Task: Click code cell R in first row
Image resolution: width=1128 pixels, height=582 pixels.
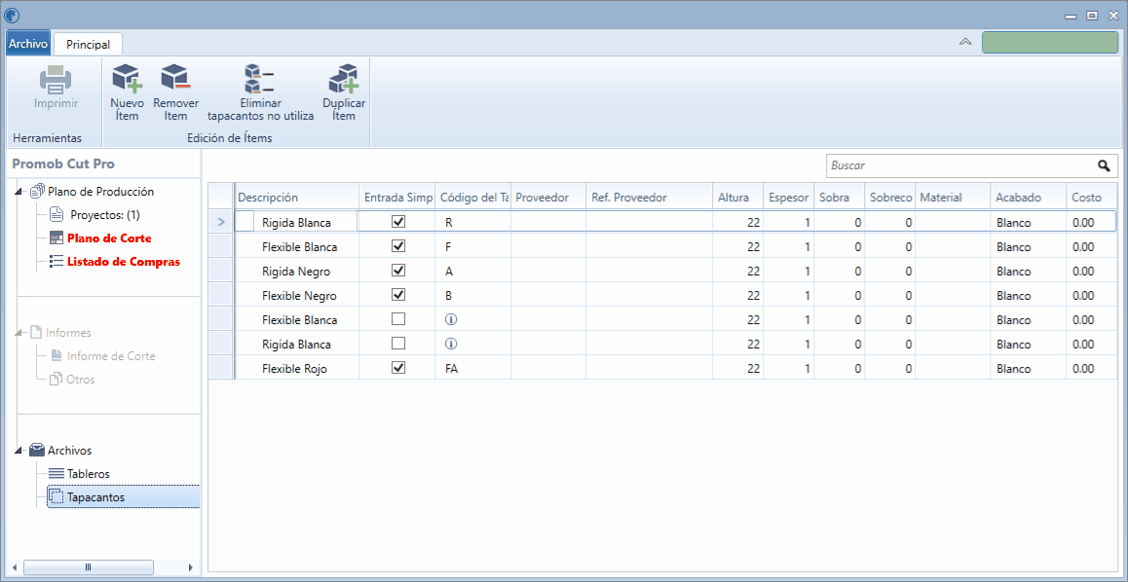Action: [472, 223]
